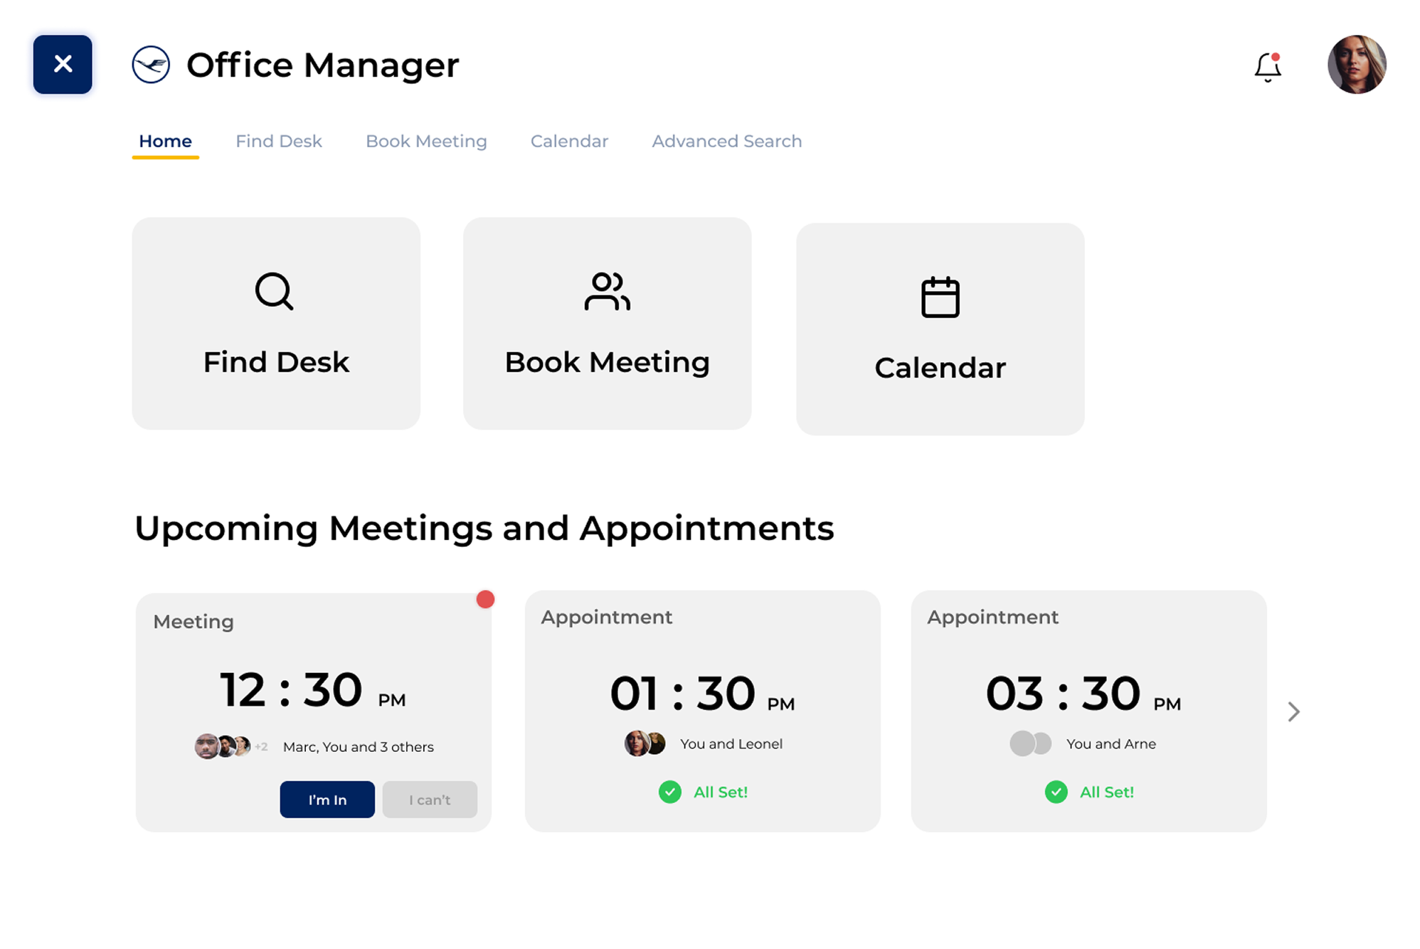
Task: Show next meetings with right chevron
Action: [1293, 711]
